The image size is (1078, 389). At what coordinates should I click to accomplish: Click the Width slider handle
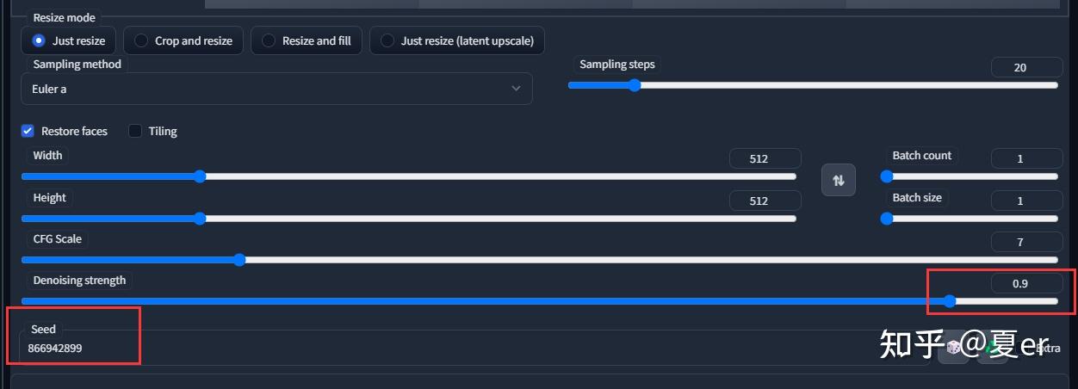tap(200, 176)
